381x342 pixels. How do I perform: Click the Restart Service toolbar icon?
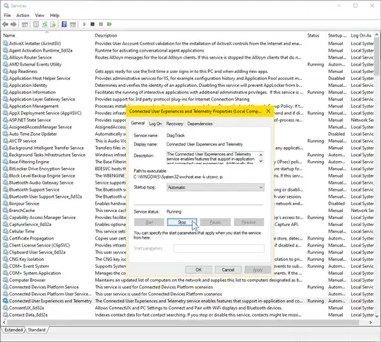coord(109,24)
